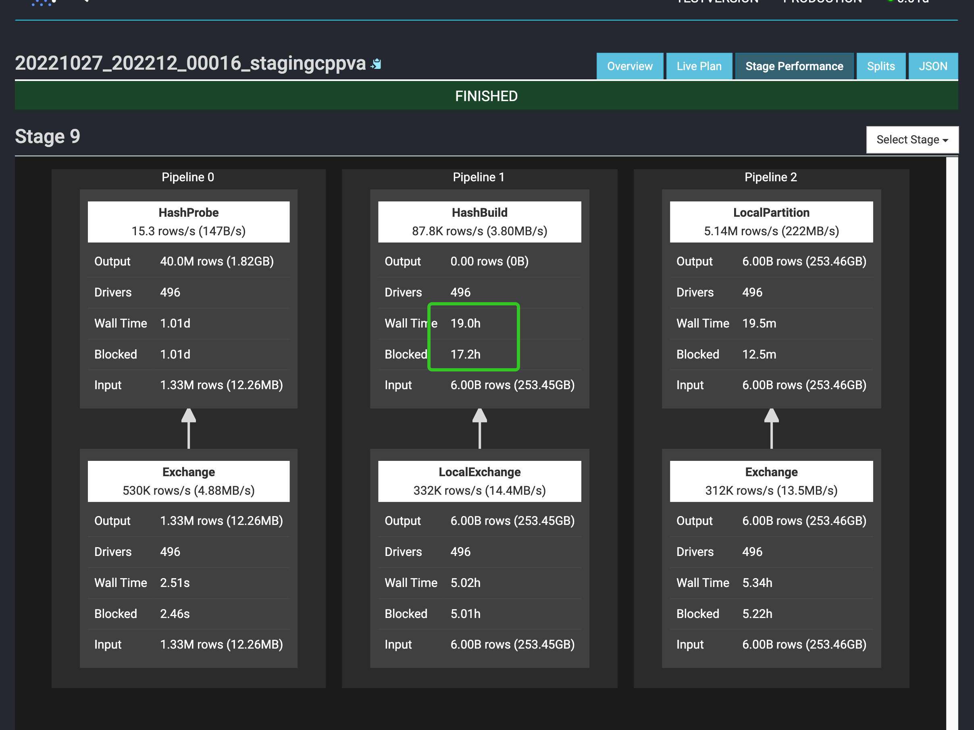View the Splits tab
974x730 pixels.
pos(880,66)
